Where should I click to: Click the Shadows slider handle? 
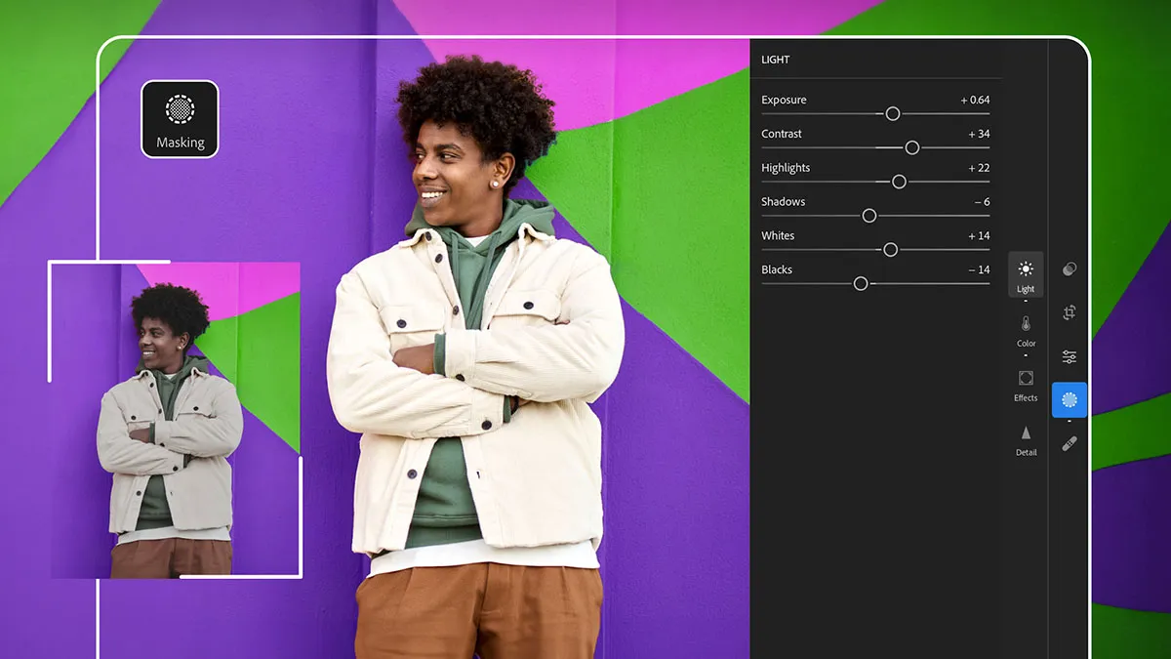click(x=868, y=216)
